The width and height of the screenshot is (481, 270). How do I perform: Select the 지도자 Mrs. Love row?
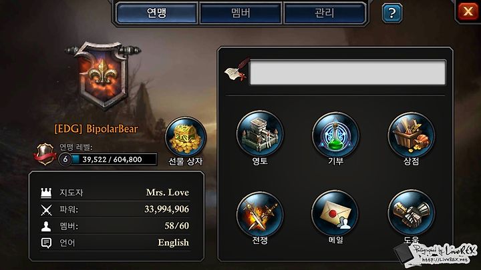coord(115,193)
